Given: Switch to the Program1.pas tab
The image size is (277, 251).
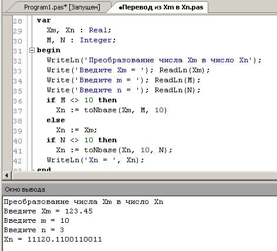Looking at the screenshot, I should pos(62,7).
